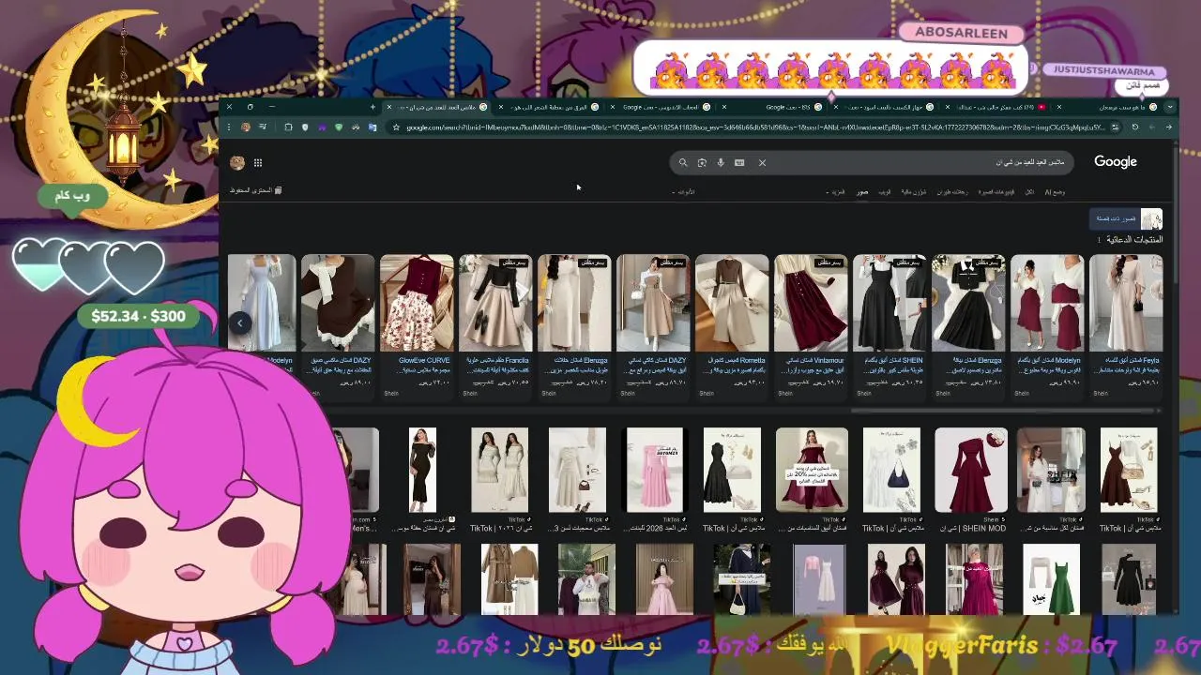Screen dimensions: 1201x675
Task: Open Google Lens camera search icon
Action: point(702,162)
